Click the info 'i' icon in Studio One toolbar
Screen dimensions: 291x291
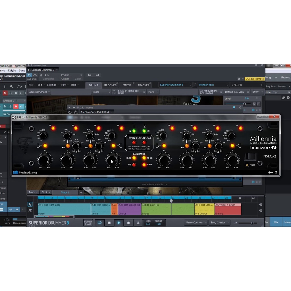[x=5, y=86]
